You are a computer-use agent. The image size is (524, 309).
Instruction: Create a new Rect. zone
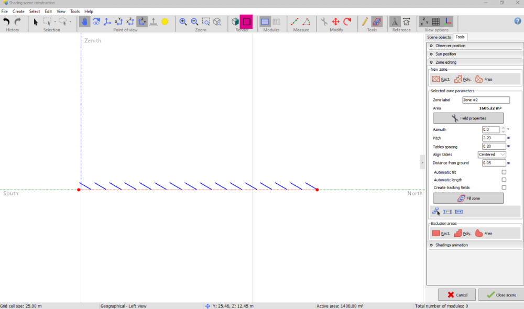(x=441, y=79)
